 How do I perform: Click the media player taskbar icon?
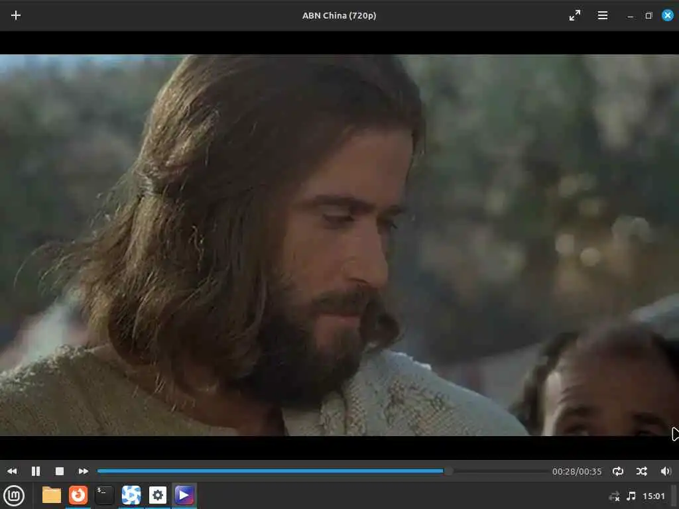click(184, 495)
